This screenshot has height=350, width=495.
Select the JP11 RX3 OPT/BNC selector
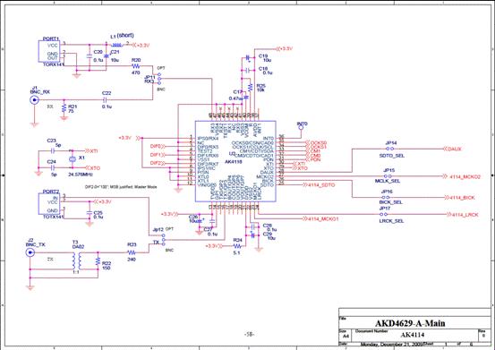pos(159,79)
